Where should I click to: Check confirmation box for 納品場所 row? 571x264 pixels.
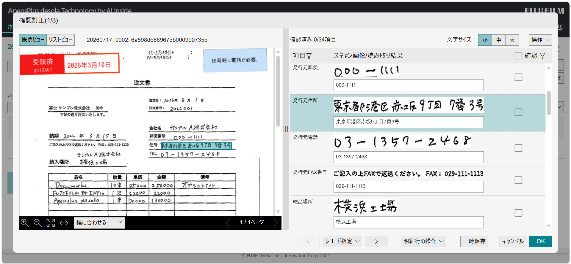coord(518,213)
